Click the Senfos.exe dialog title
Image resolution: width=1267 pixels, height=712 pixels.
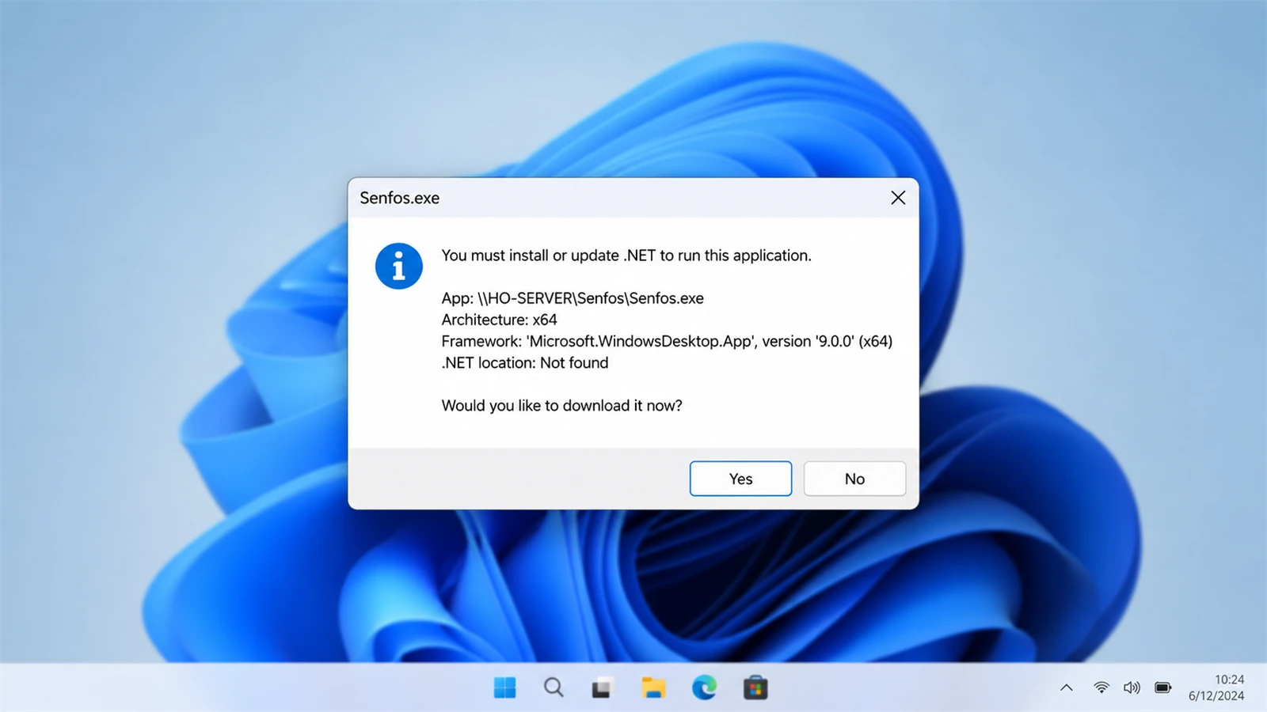[x=399, y=198]
